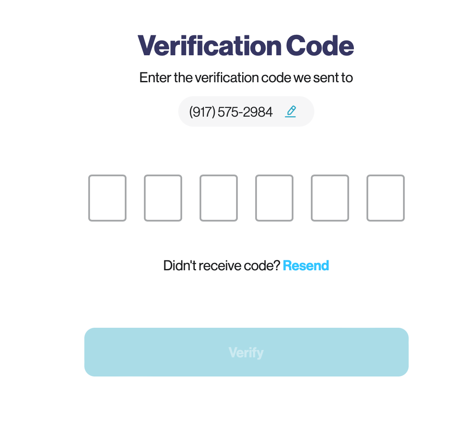This screenshot has width=473, height=437.
Task: Click the words 'sent to' in the subtitle
Action: click(x=333, y=77)
